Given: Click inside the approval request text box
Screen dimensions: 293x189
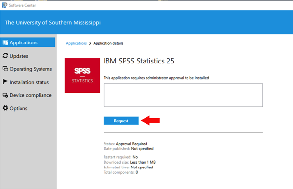Looking at the screenshot, I should [x=183, y=95].
